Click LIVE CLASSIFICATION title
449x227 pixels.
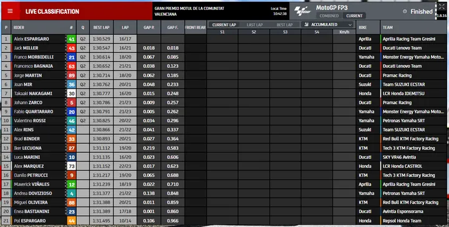[x=52, y=11]
